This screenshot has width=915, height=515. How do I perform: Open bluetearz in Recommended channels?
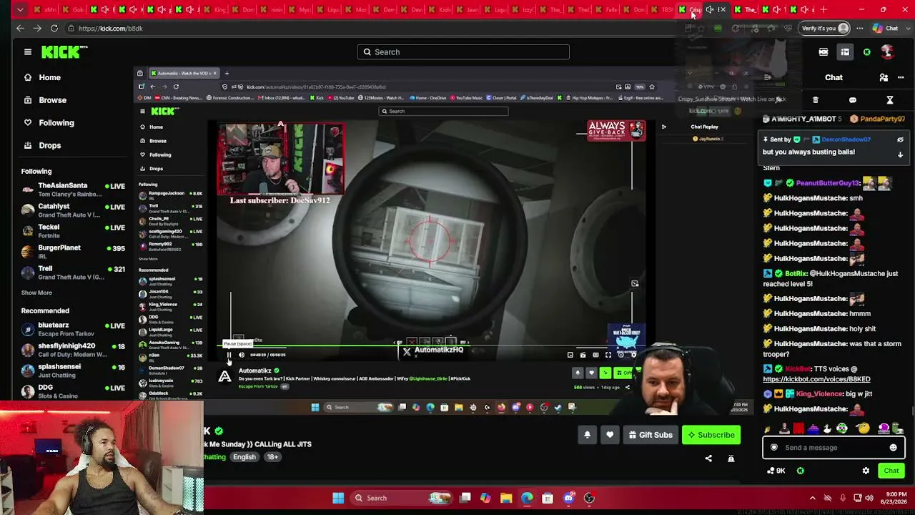pos(73,329)
